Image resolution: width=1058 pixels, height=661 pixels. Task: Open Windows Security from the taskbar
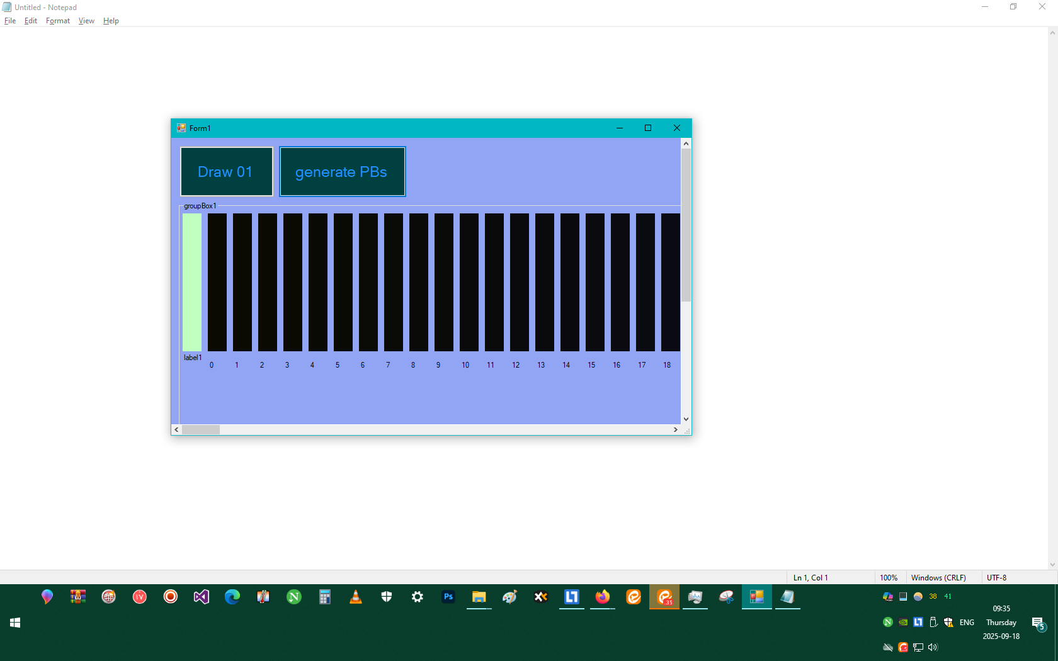pyautogui.click(x=387, y=597)
